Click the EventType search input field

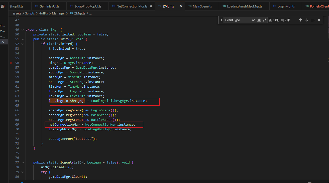coord(237,20)
